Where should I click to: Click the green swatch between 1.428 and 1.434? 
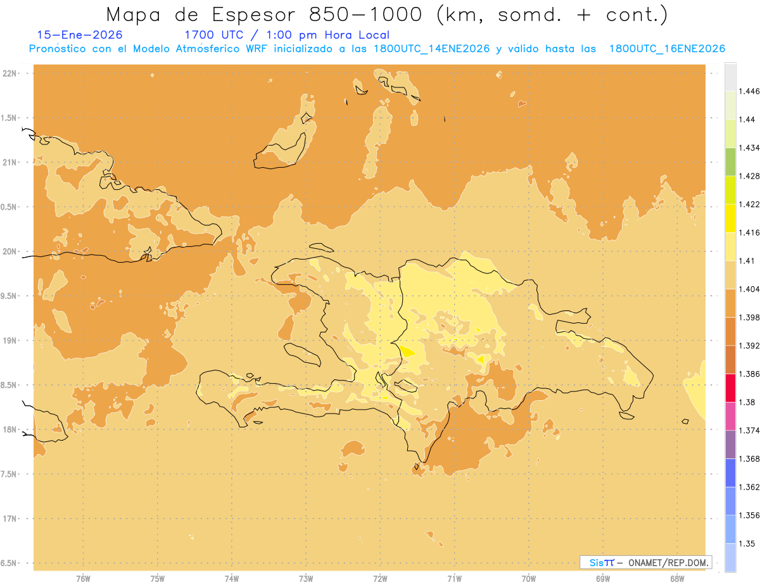coord(730,161)
